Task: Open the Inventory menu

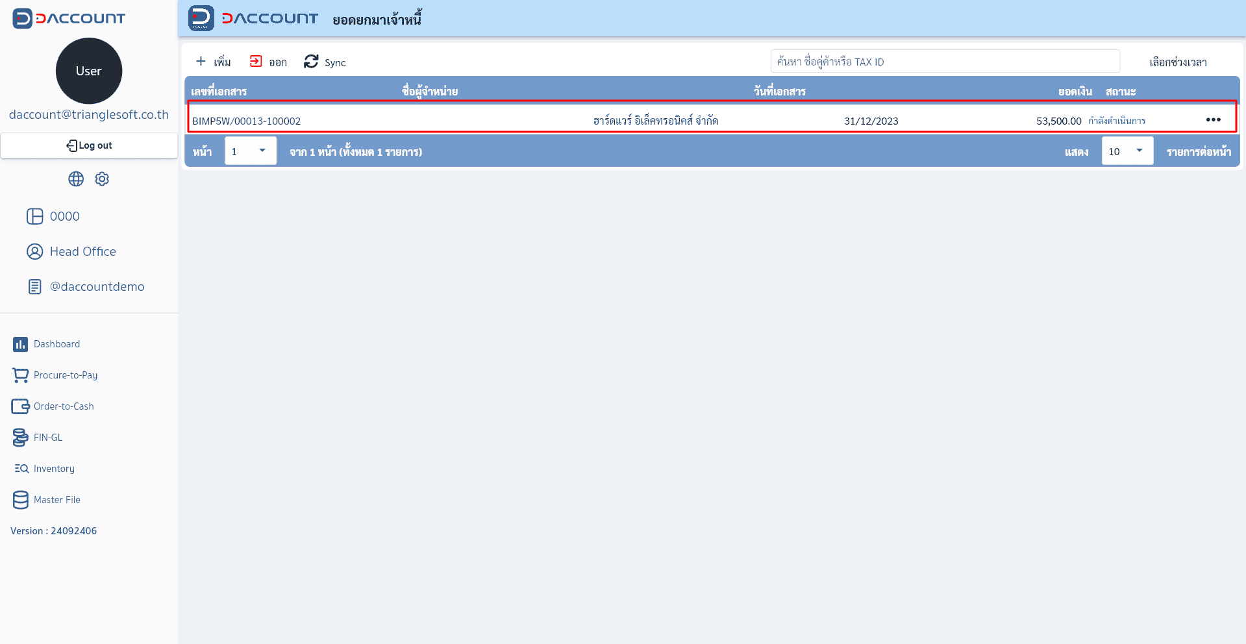Action: tap(54, 469)
